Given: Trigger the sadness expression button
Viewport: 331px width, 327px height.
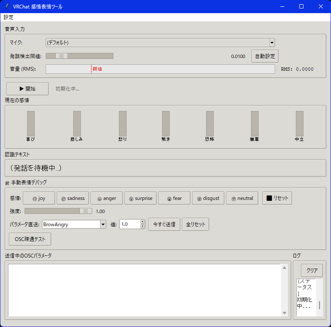Looking at the screenshot, I should (x=73, y=198).
